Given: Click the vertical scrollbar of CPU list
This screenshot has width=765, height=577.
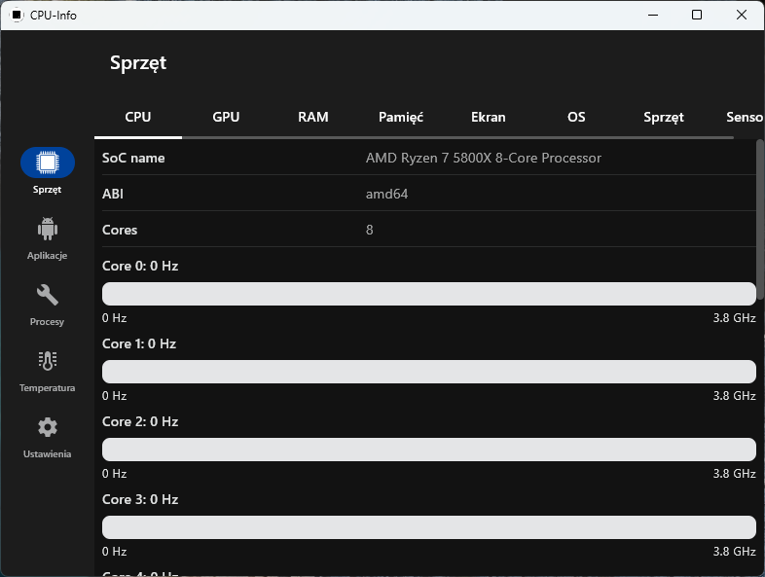Looking at the screenshot, I should (x=759, y=220).
